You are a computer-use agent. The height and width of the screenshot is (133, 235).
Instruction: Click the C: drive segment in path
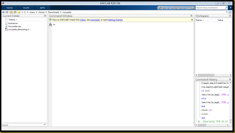[25, 12]
